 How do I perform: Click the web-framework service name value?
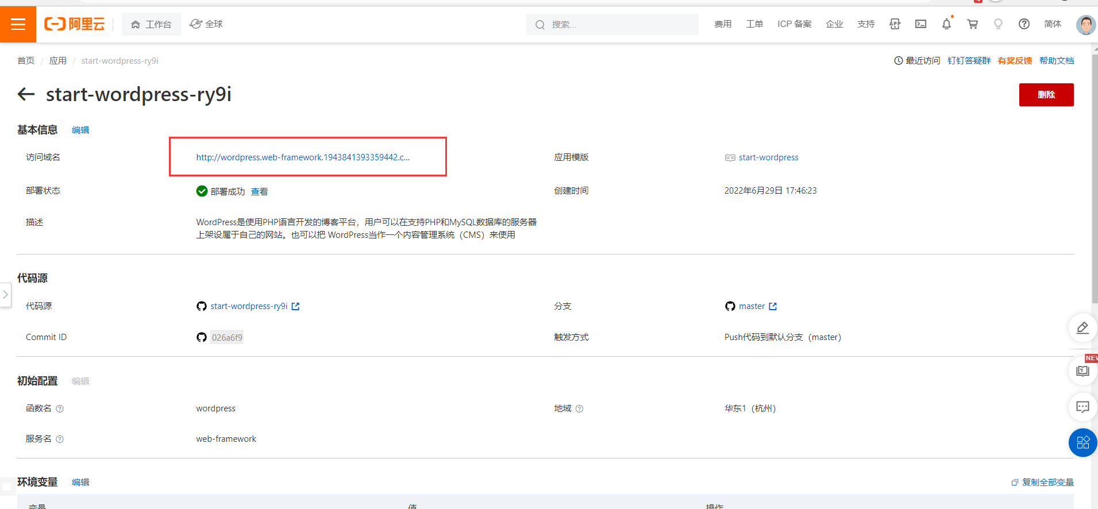coord(226,439)
